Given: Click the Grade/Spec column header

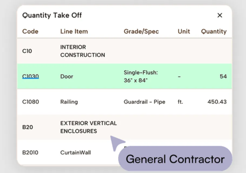Looking at the screenshot, I should 141,31.
